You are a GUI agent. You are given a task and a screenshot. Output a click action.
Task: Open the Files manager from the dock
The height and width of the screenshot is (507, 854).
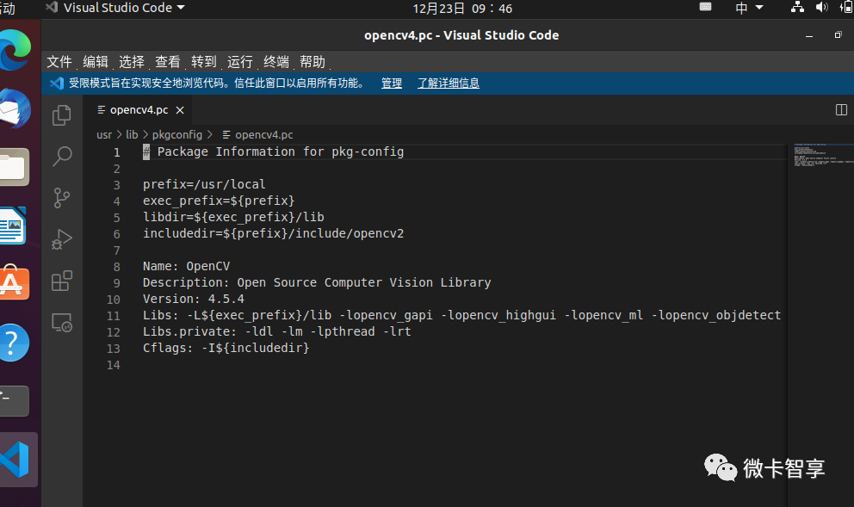[14, 167]
